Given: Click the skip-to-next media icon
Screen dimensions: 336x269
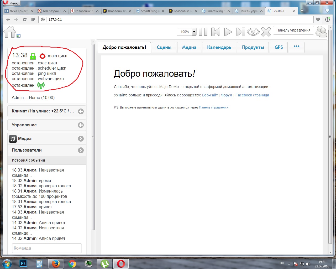Looking at the screenshot, I should pos(240,32).
